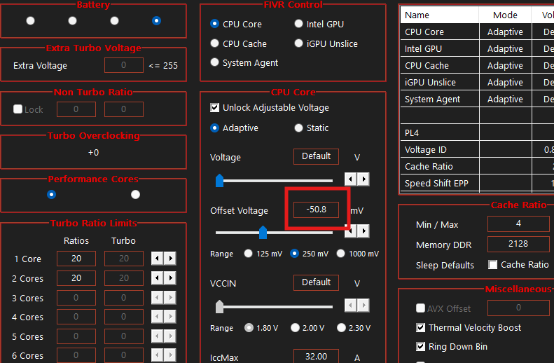Image resolution: width=554 pixels, height=363 pixels.
Task: Click left arrow in 3 Cores row
Action: [x=157, y=298]
